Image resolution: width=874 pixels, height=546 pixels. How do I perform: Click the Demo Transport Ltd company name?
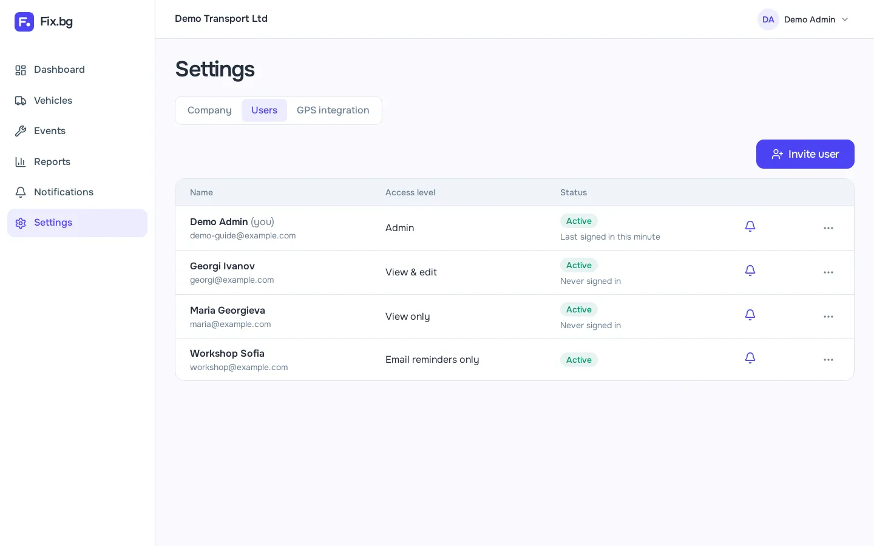221,19
